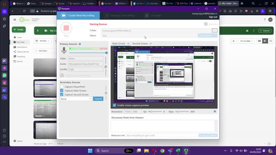The height and width of the screenshot is (155, 276).
Task: Uncheck Capture Main Screen
Action: click(62, 91)
